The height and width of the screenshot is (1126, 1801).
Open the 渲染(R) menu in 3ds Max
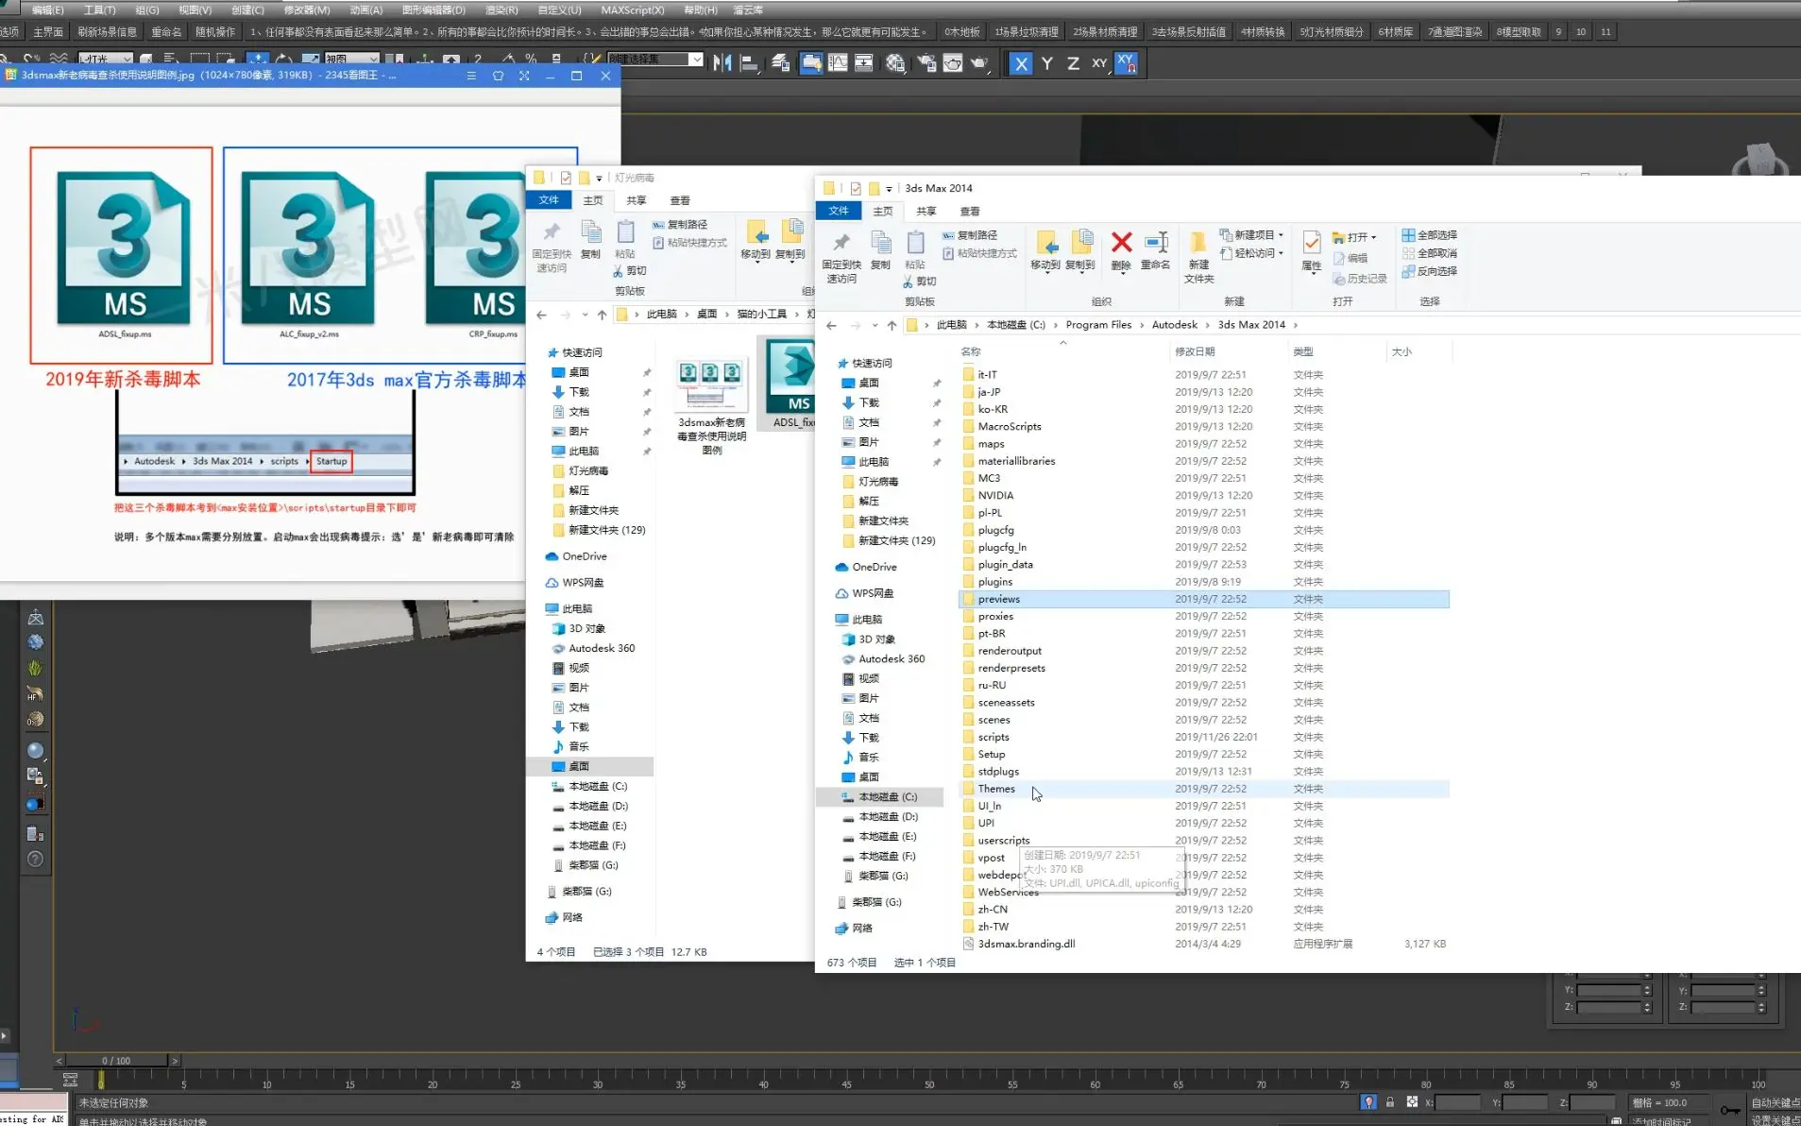501,9
